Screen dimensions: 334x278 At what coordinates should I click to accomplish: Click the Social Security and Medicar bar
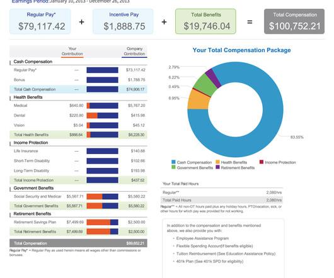[102, 197]
